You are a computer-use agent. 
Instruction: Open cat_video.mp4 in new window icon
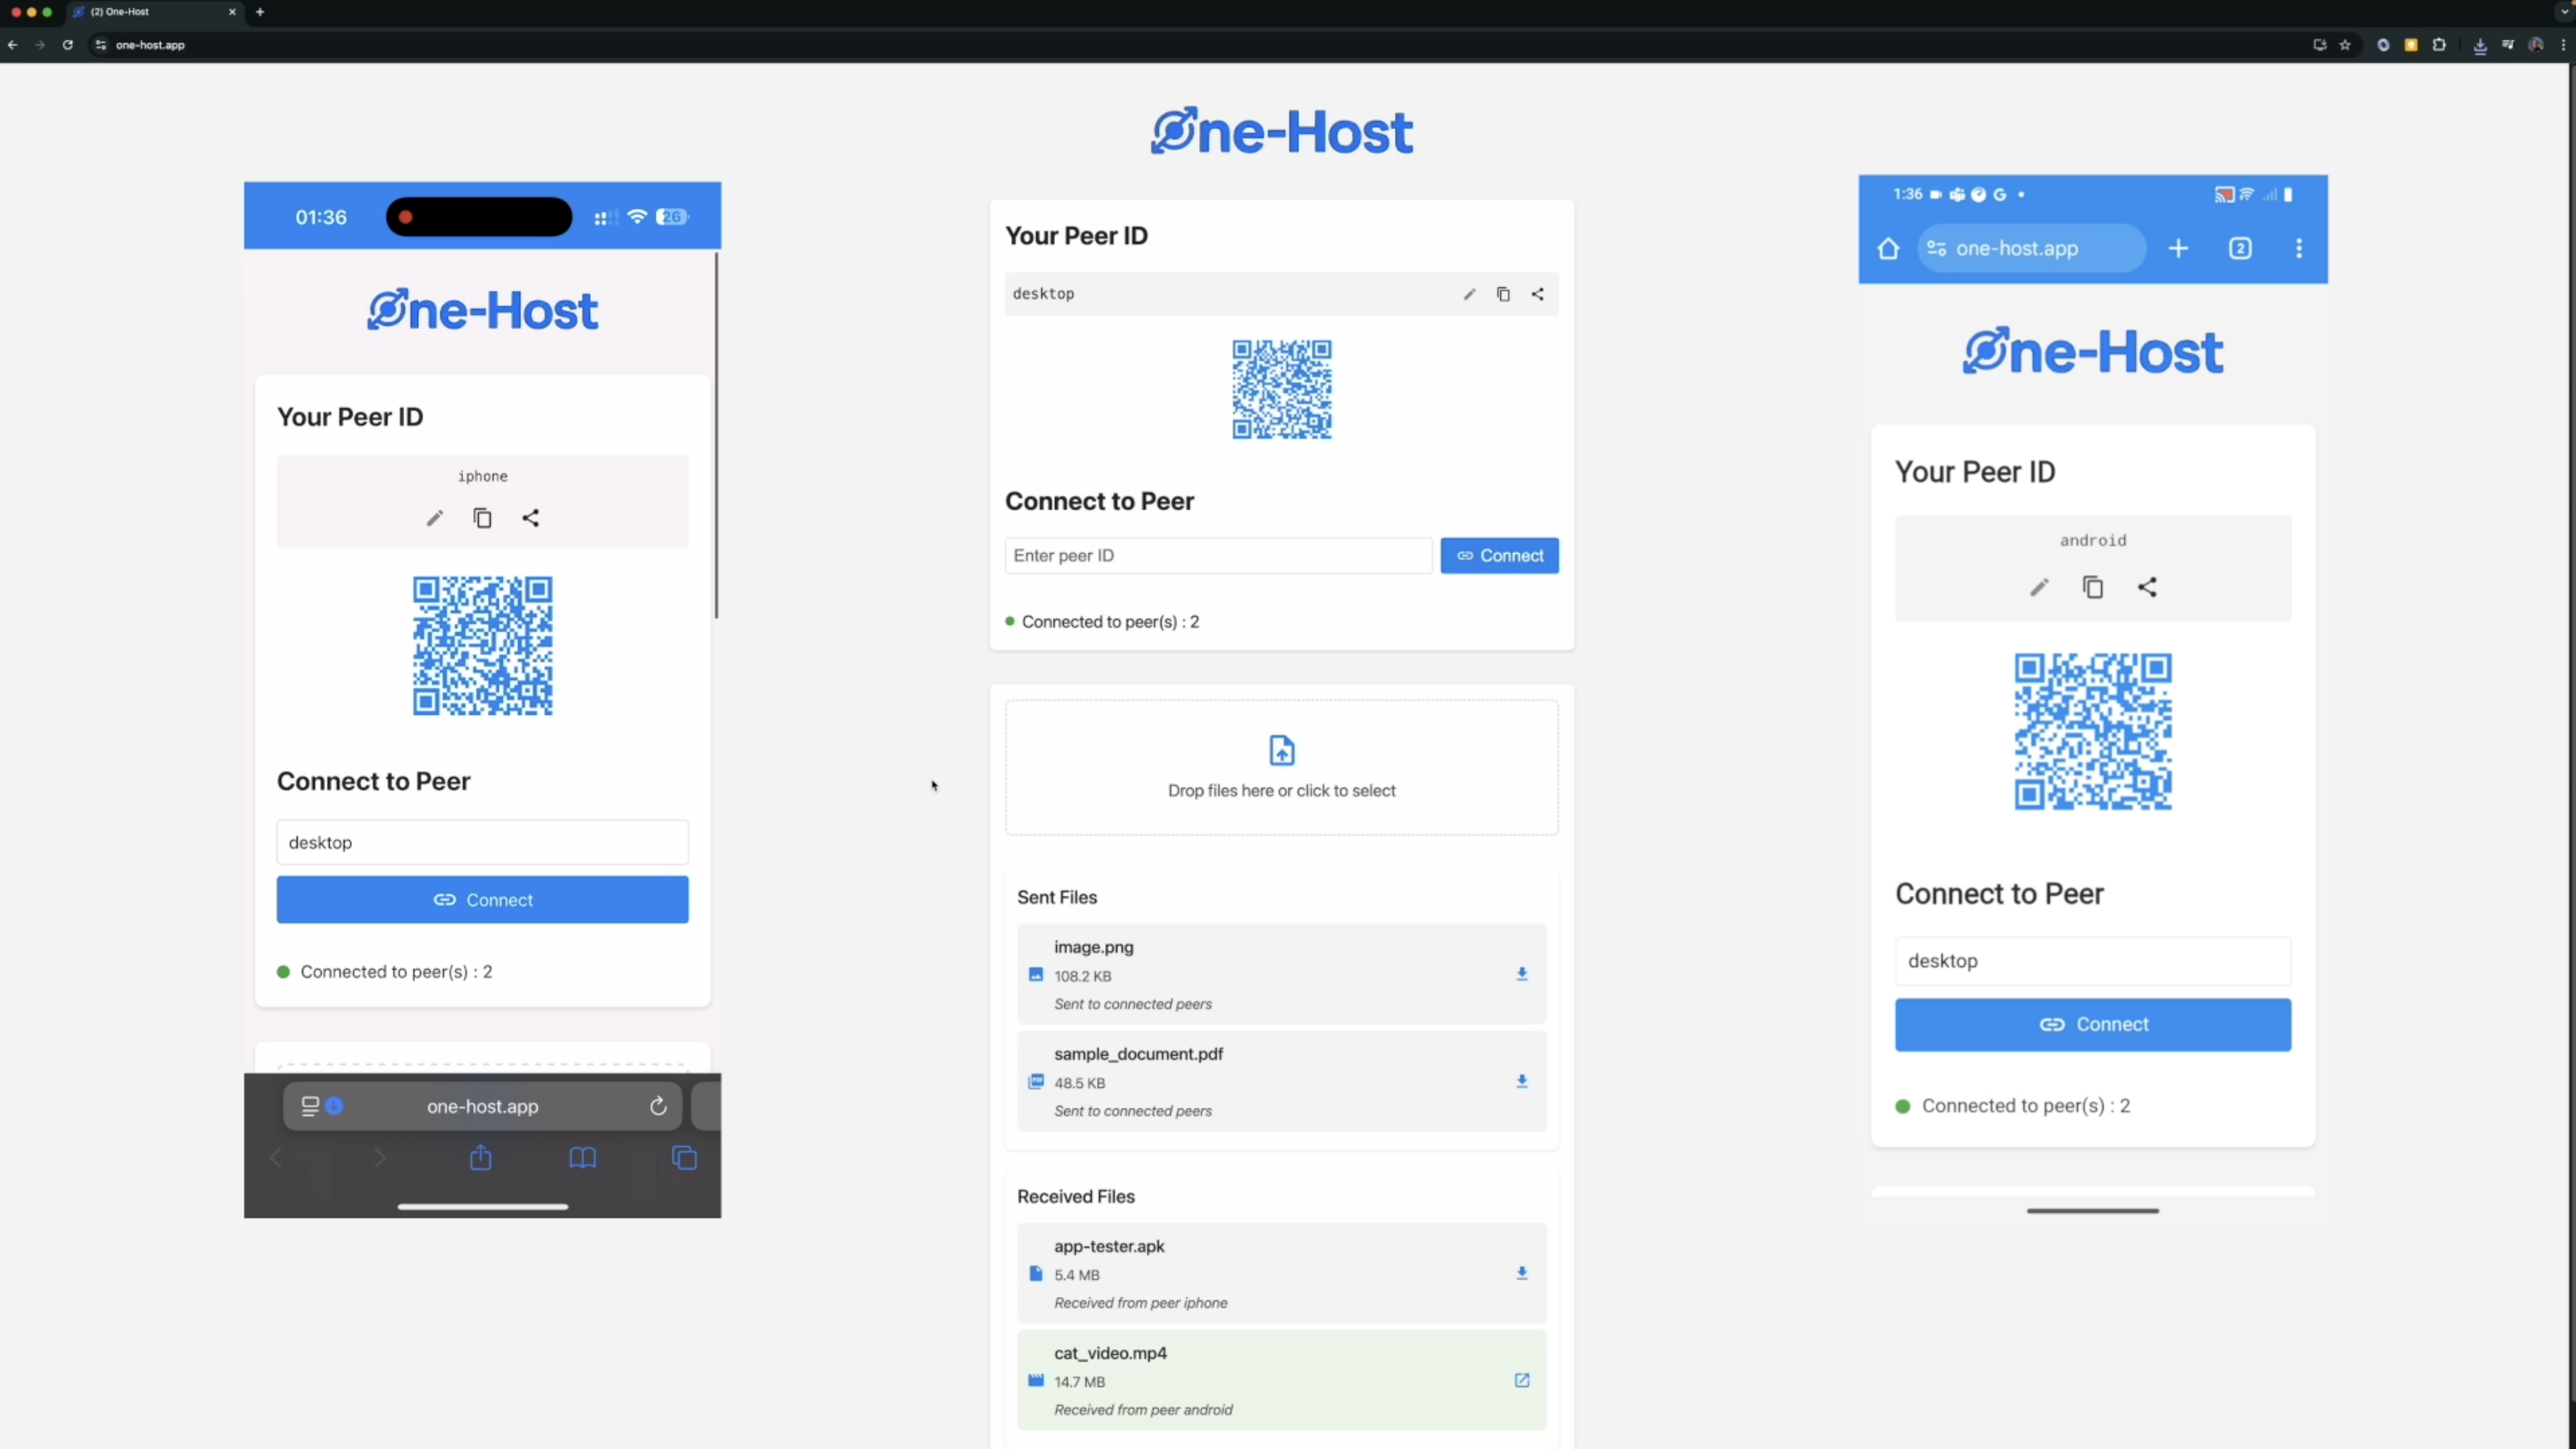coord(1522,1380)
